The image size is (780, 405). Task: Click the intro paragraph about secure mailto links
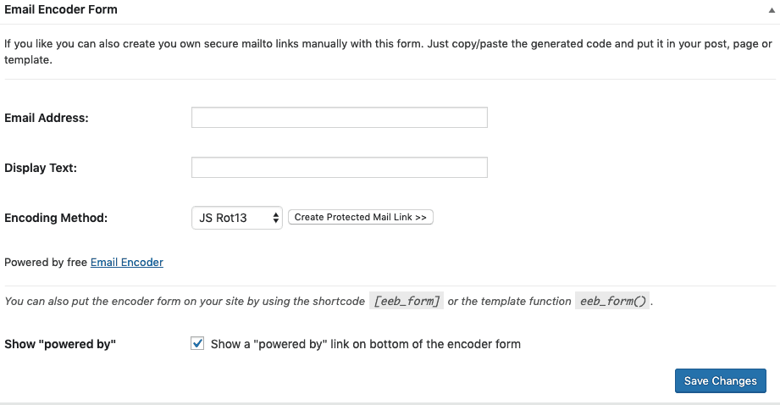point(388,52)
